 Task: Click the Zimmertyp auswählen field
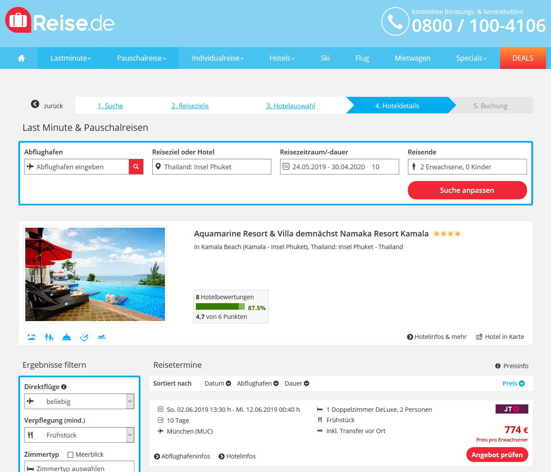[79, 466]
